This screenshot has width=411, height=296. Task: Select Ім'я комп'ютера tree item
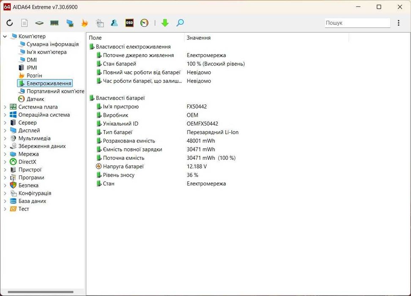[x=47, y=52]
